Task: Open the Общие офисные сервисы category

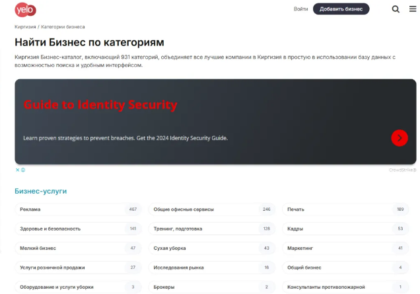Action: [184, 209]
